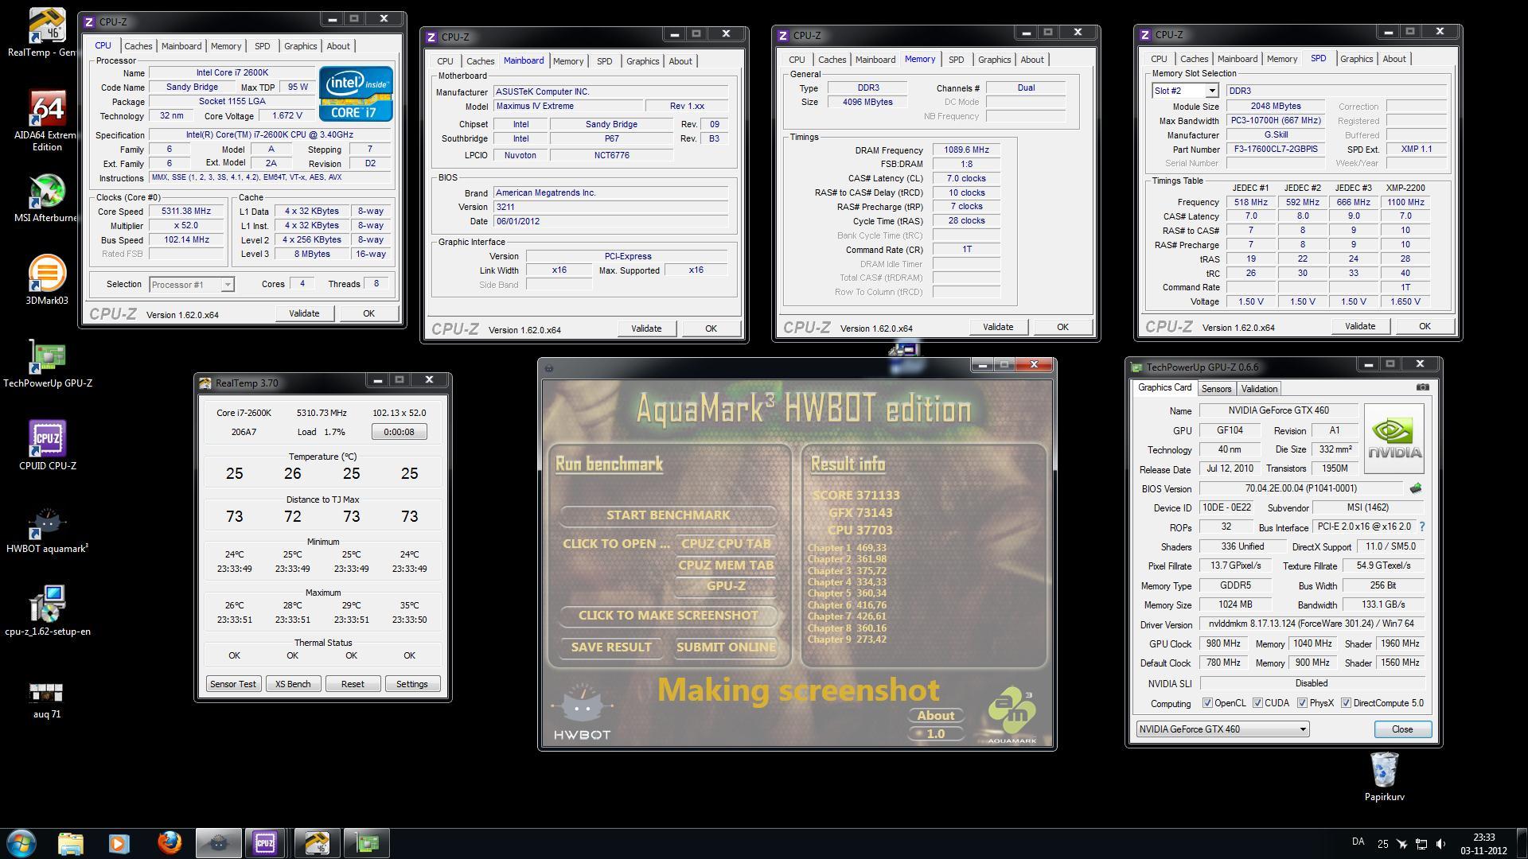1528x859 pixels.
Task: Click Sensor Test in RealTemp
Action: tap(233, 684)
